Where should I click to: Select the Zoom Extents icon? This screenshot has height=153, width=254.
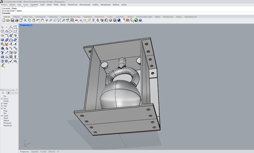pyautogui.click(x=59, y=20)
